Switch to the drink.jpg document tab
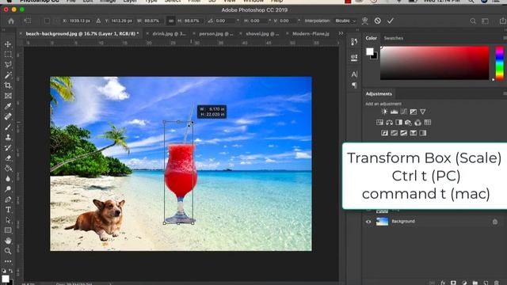507x285 pixels. pos(169,33)
